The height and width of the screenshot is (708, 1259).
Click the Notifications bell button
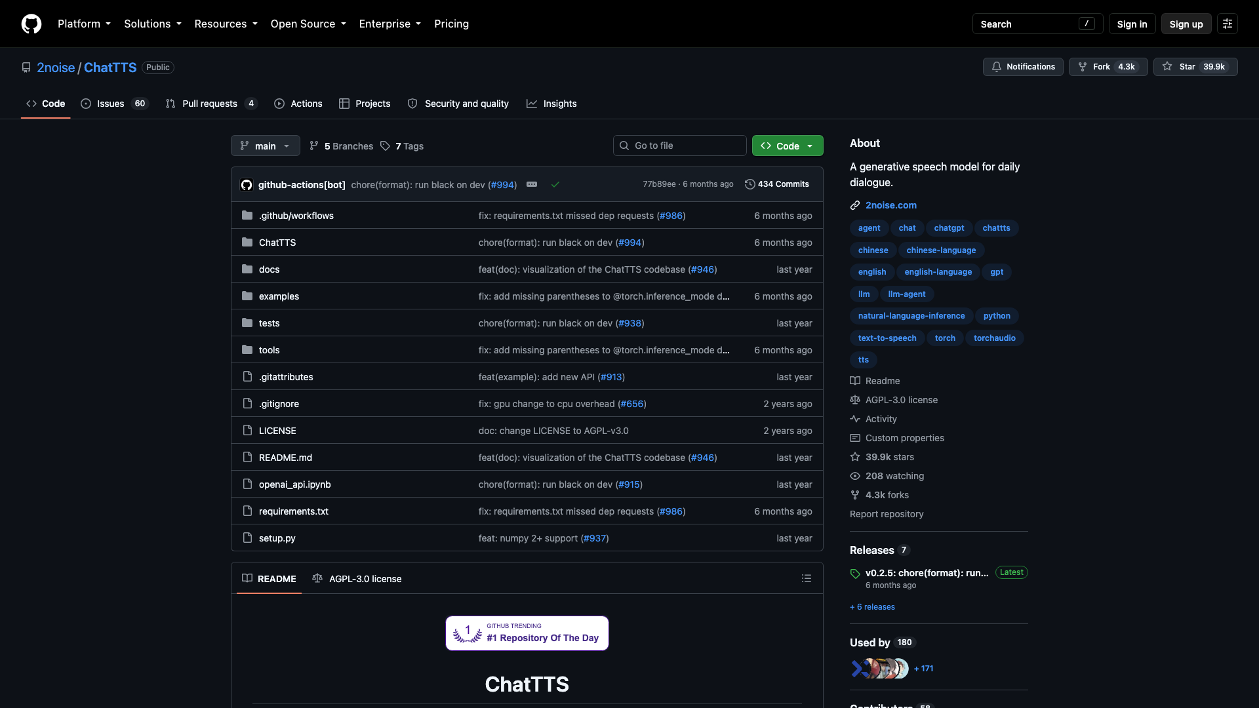click(x=1023, y=67)
